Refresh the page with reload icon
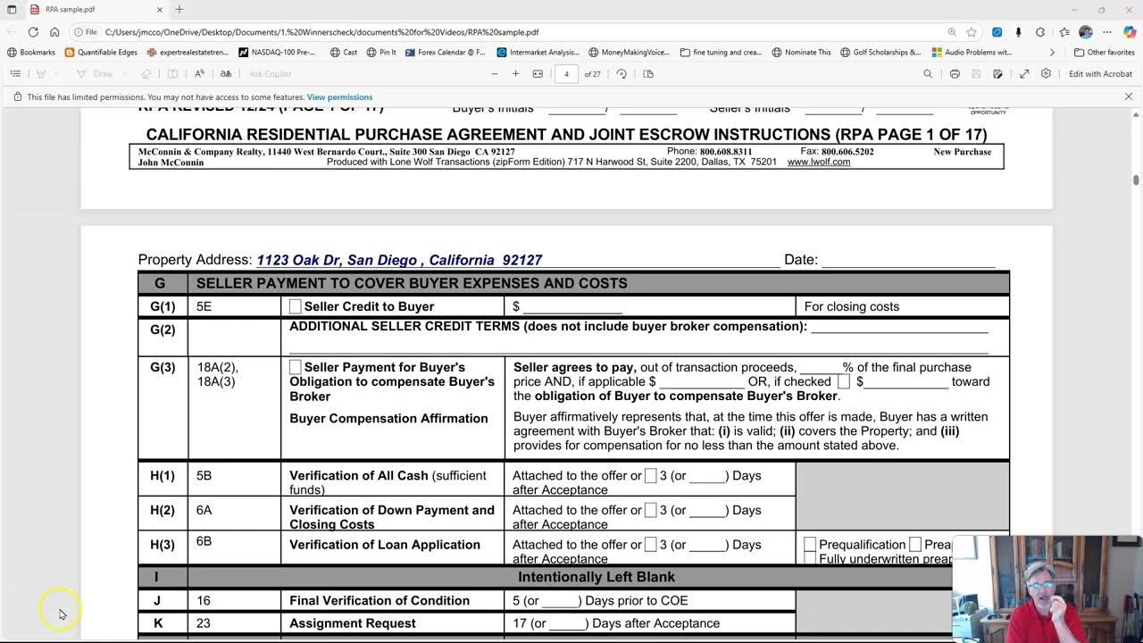Viewport: 1143px width, 643px height. (33, 32)
